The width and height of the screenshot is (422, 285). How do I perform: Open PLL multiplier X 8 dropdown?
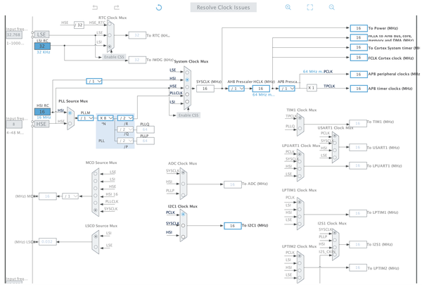coord(105,118)
